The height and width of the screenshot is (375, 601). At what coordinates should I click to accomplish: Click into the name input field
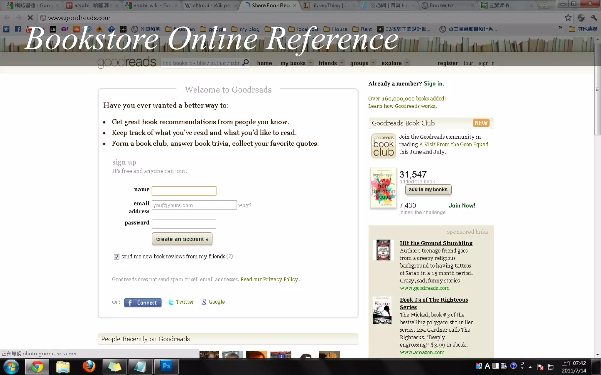click(184, 191)
